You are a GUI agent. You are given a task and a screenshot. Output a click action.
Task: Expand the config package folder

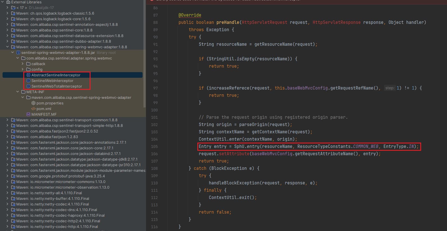coord(23,69)
